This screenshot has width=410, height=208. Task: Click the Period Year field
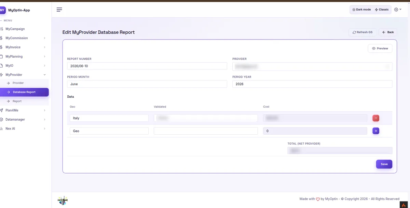[312, 84]
